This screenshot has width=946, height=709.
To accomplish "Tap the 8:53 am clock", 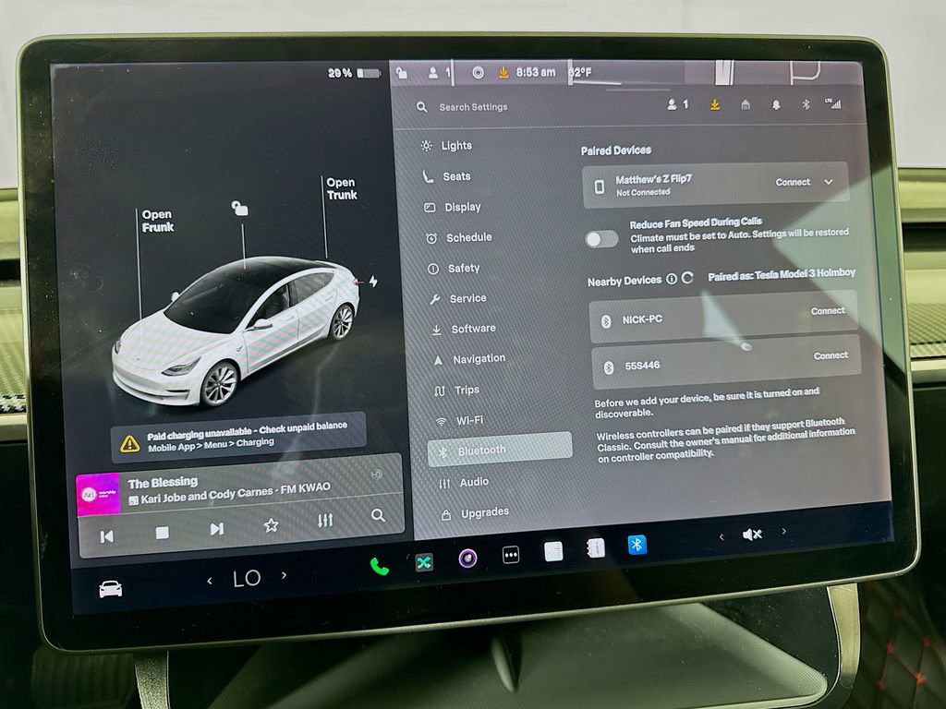I will click(535, 72).
